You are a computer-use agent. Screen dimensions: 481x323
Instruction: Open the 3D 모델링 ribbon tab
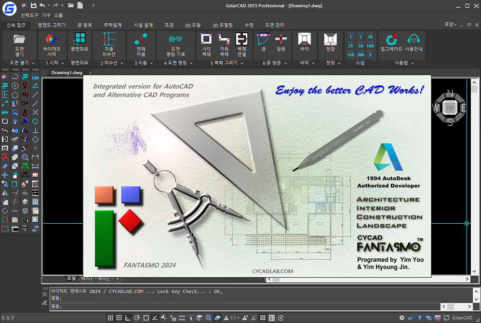tap(222, 25)
